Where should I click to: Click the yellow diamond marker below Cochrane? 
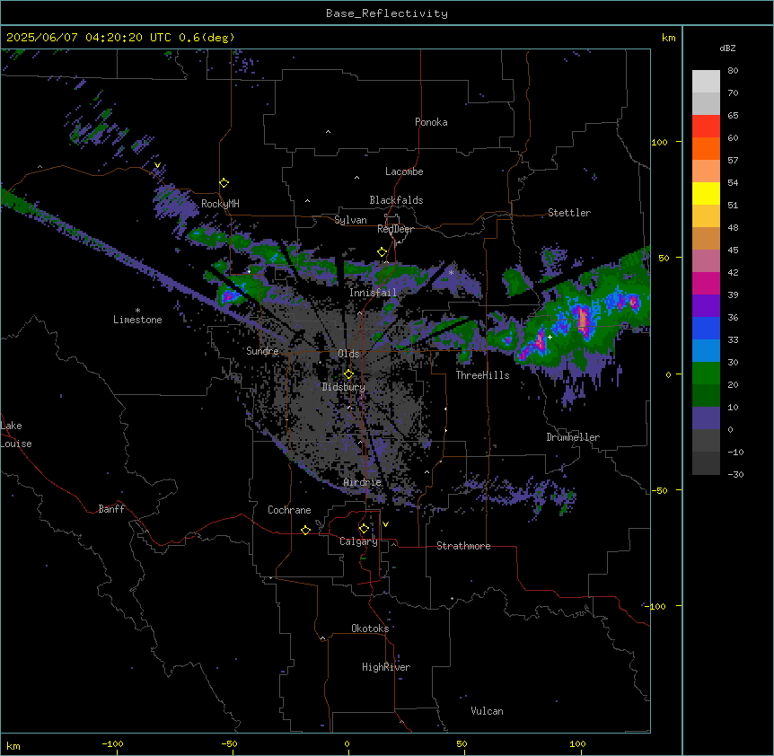305,530
